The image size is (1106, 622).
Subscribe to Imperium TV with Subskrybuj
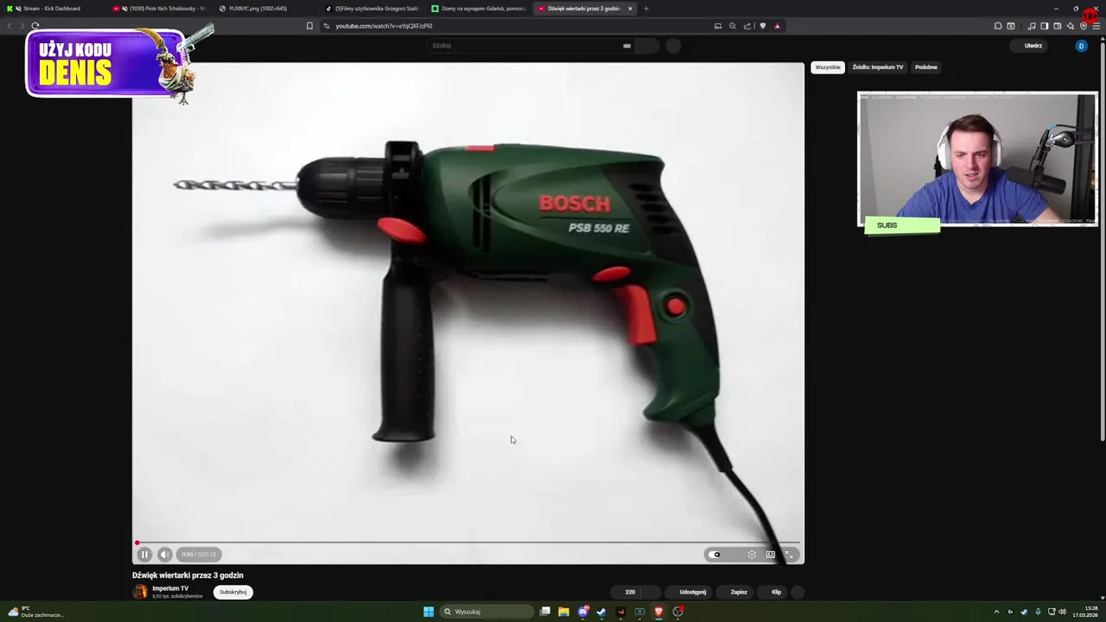tap(233, 592)
